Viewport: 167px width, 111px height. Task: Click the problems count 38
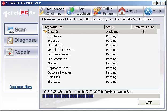[144, 32]
